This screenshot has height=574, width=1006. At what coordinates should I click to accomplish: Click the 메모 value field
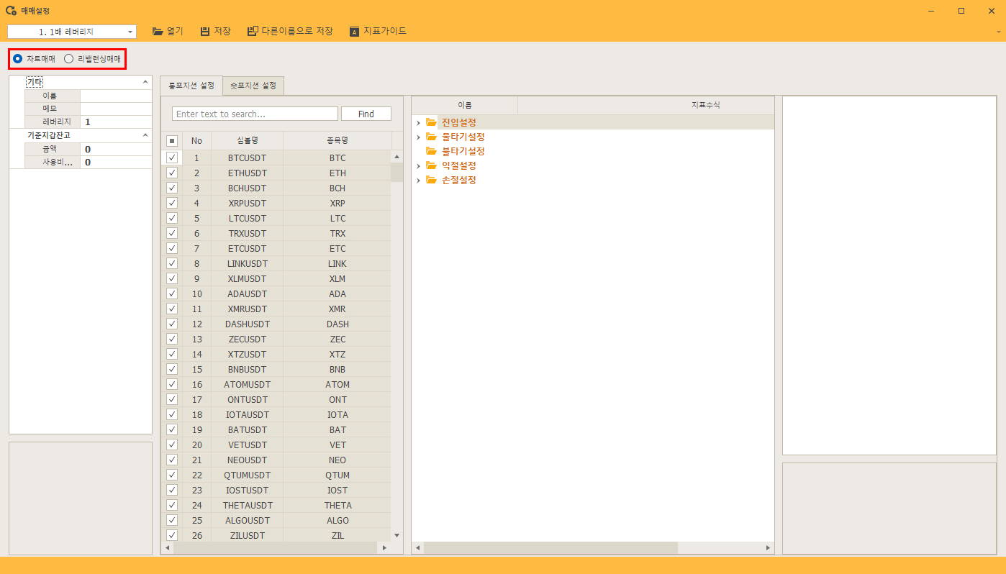point(116,109)
